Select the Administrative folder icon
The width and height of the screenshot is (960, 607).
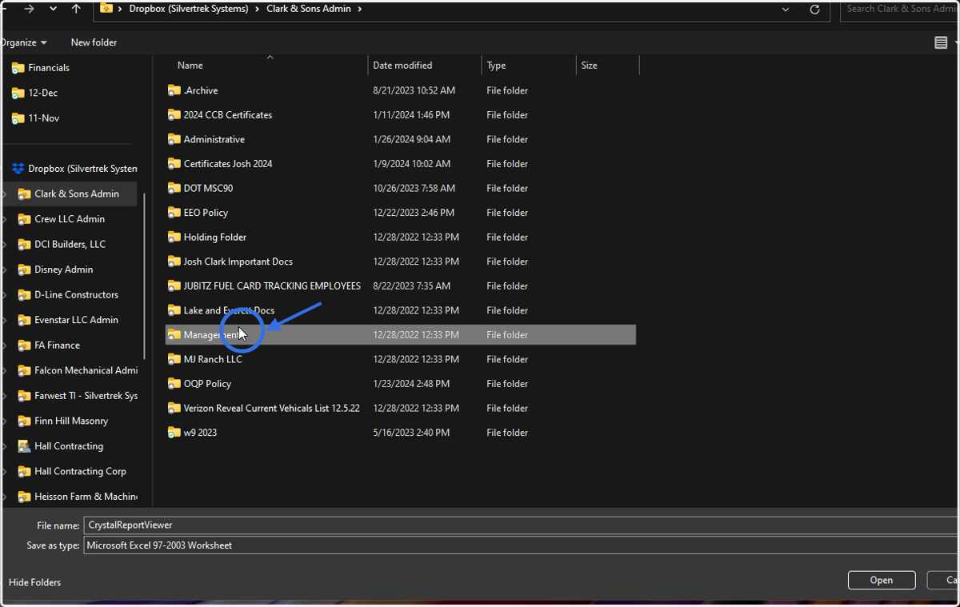pyautogui.click(x=174, y=139)
